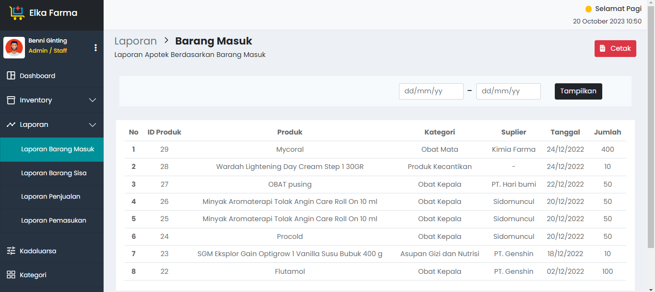Click the ID Produk column header
Viewport: 655px width, 292px height.
[164, 132]
